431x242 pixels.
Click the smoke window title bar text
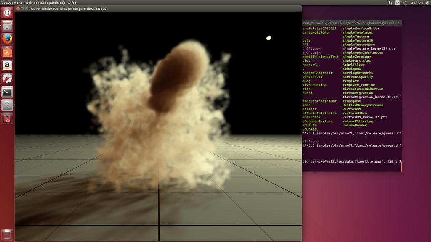tap(69, 9)
